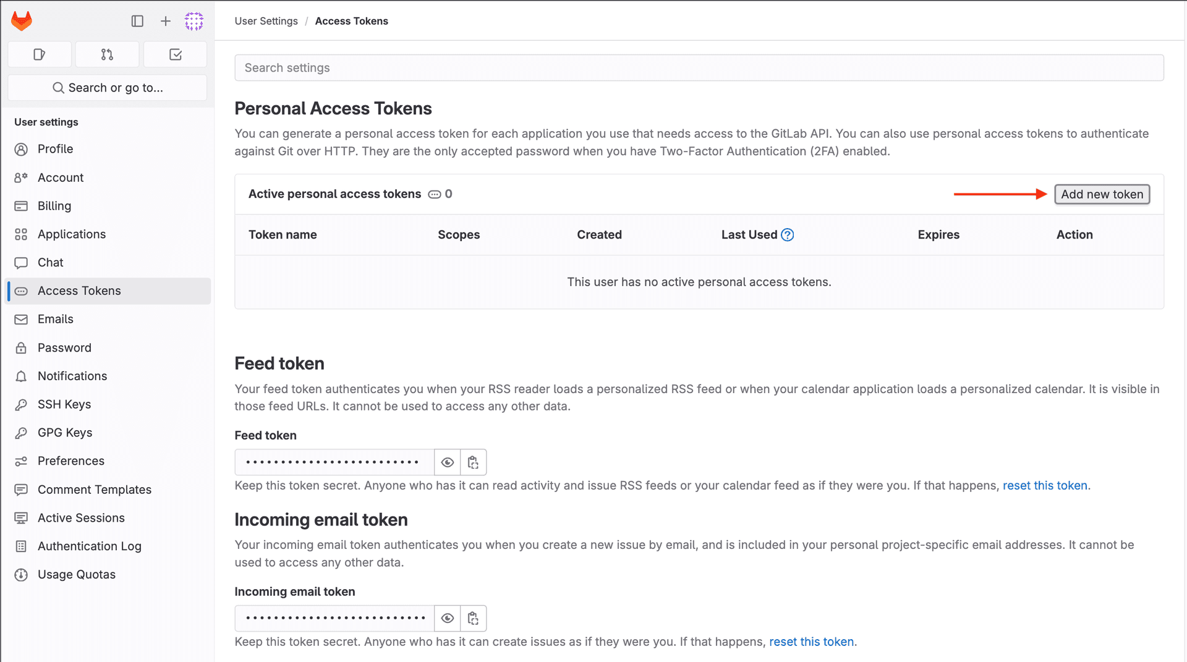
Task: Click the Add new token button
Action: click(x=1102, y=193)
